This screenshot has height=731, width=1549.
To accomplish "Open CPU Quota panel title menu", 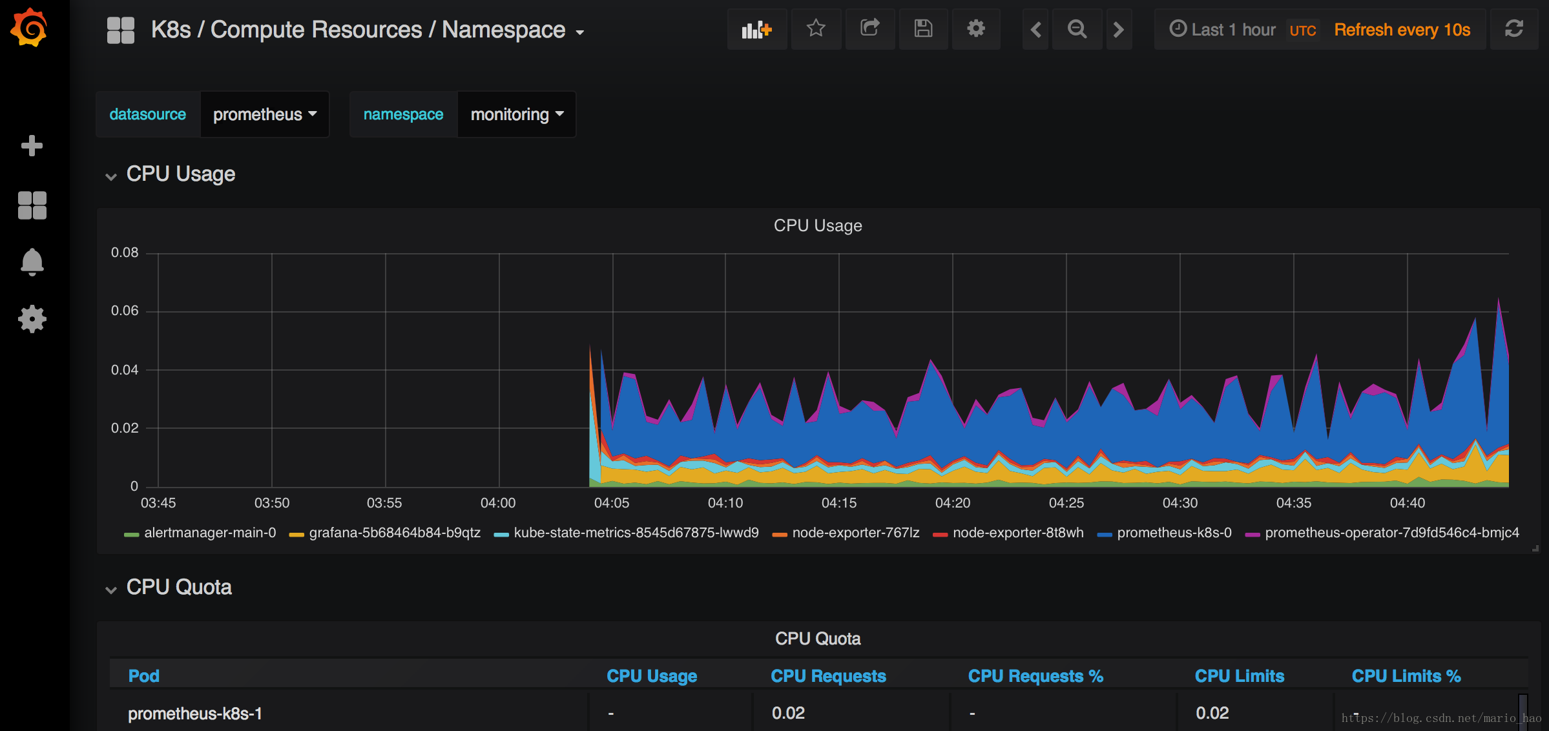I will [818, 639].
